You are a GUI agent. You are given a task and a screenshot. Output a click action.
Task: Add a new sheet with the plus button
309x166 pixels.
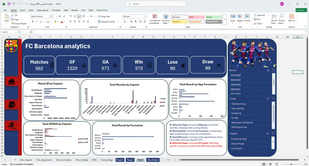pos(168,160)
